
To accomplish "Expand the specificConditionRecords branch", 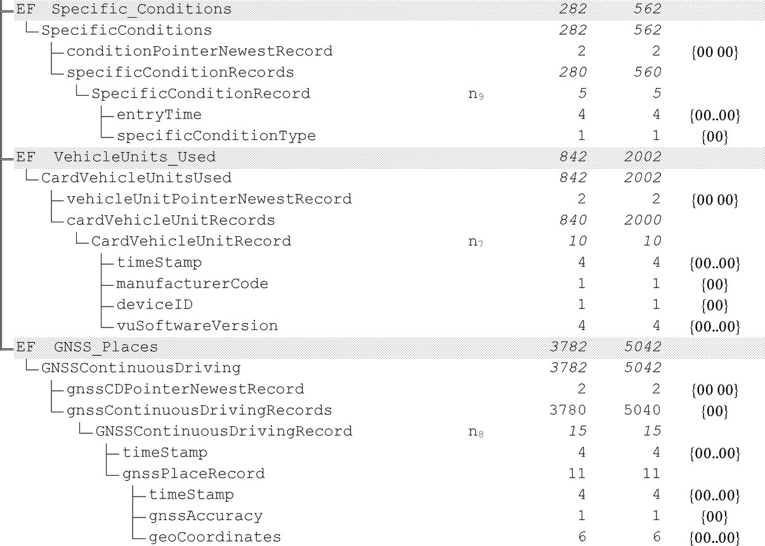I will click(x=180, y=72).
